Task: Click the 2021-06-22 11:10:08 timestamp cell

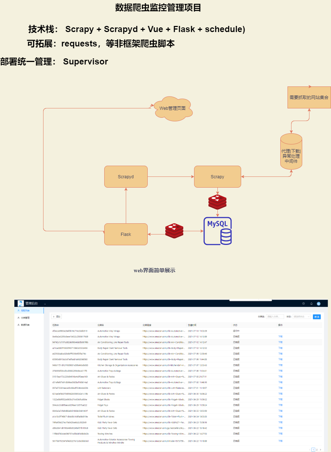Action: (x=197, y=441)
